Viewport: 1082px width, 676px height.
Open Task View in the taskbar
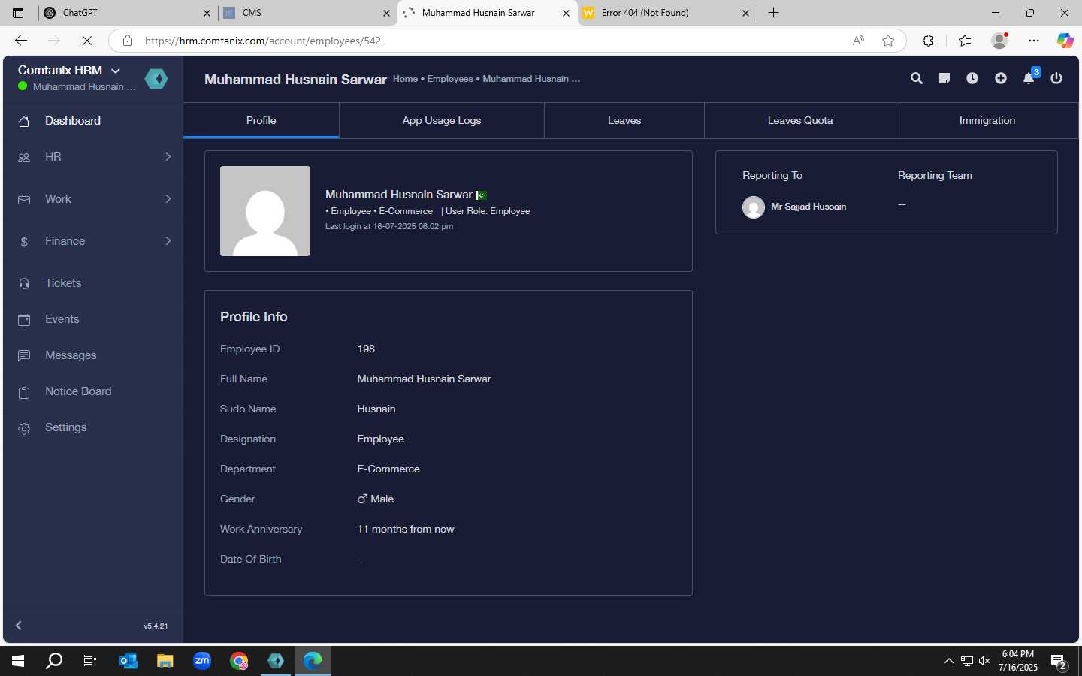coord(90,661)
